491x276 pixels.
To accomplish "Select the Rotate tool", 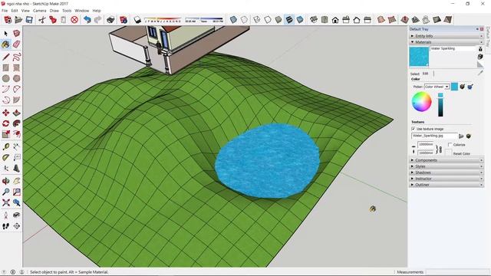I will coord(5,123).
